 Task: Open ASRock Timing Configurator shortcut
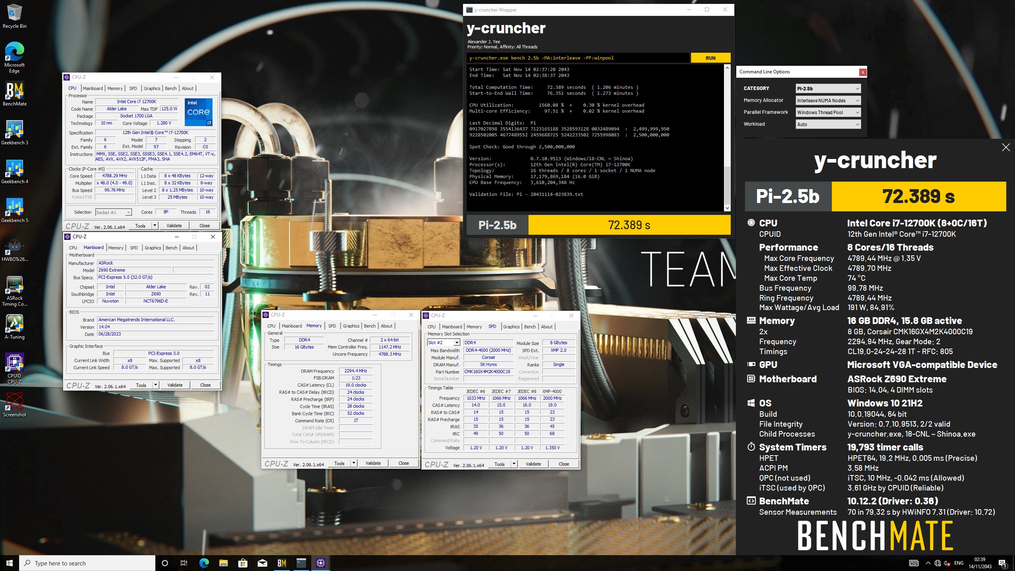(15, 291)
